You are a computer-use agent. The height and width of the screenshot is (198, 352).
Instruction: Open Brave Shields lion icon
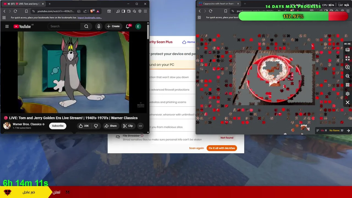coord(92,11)
